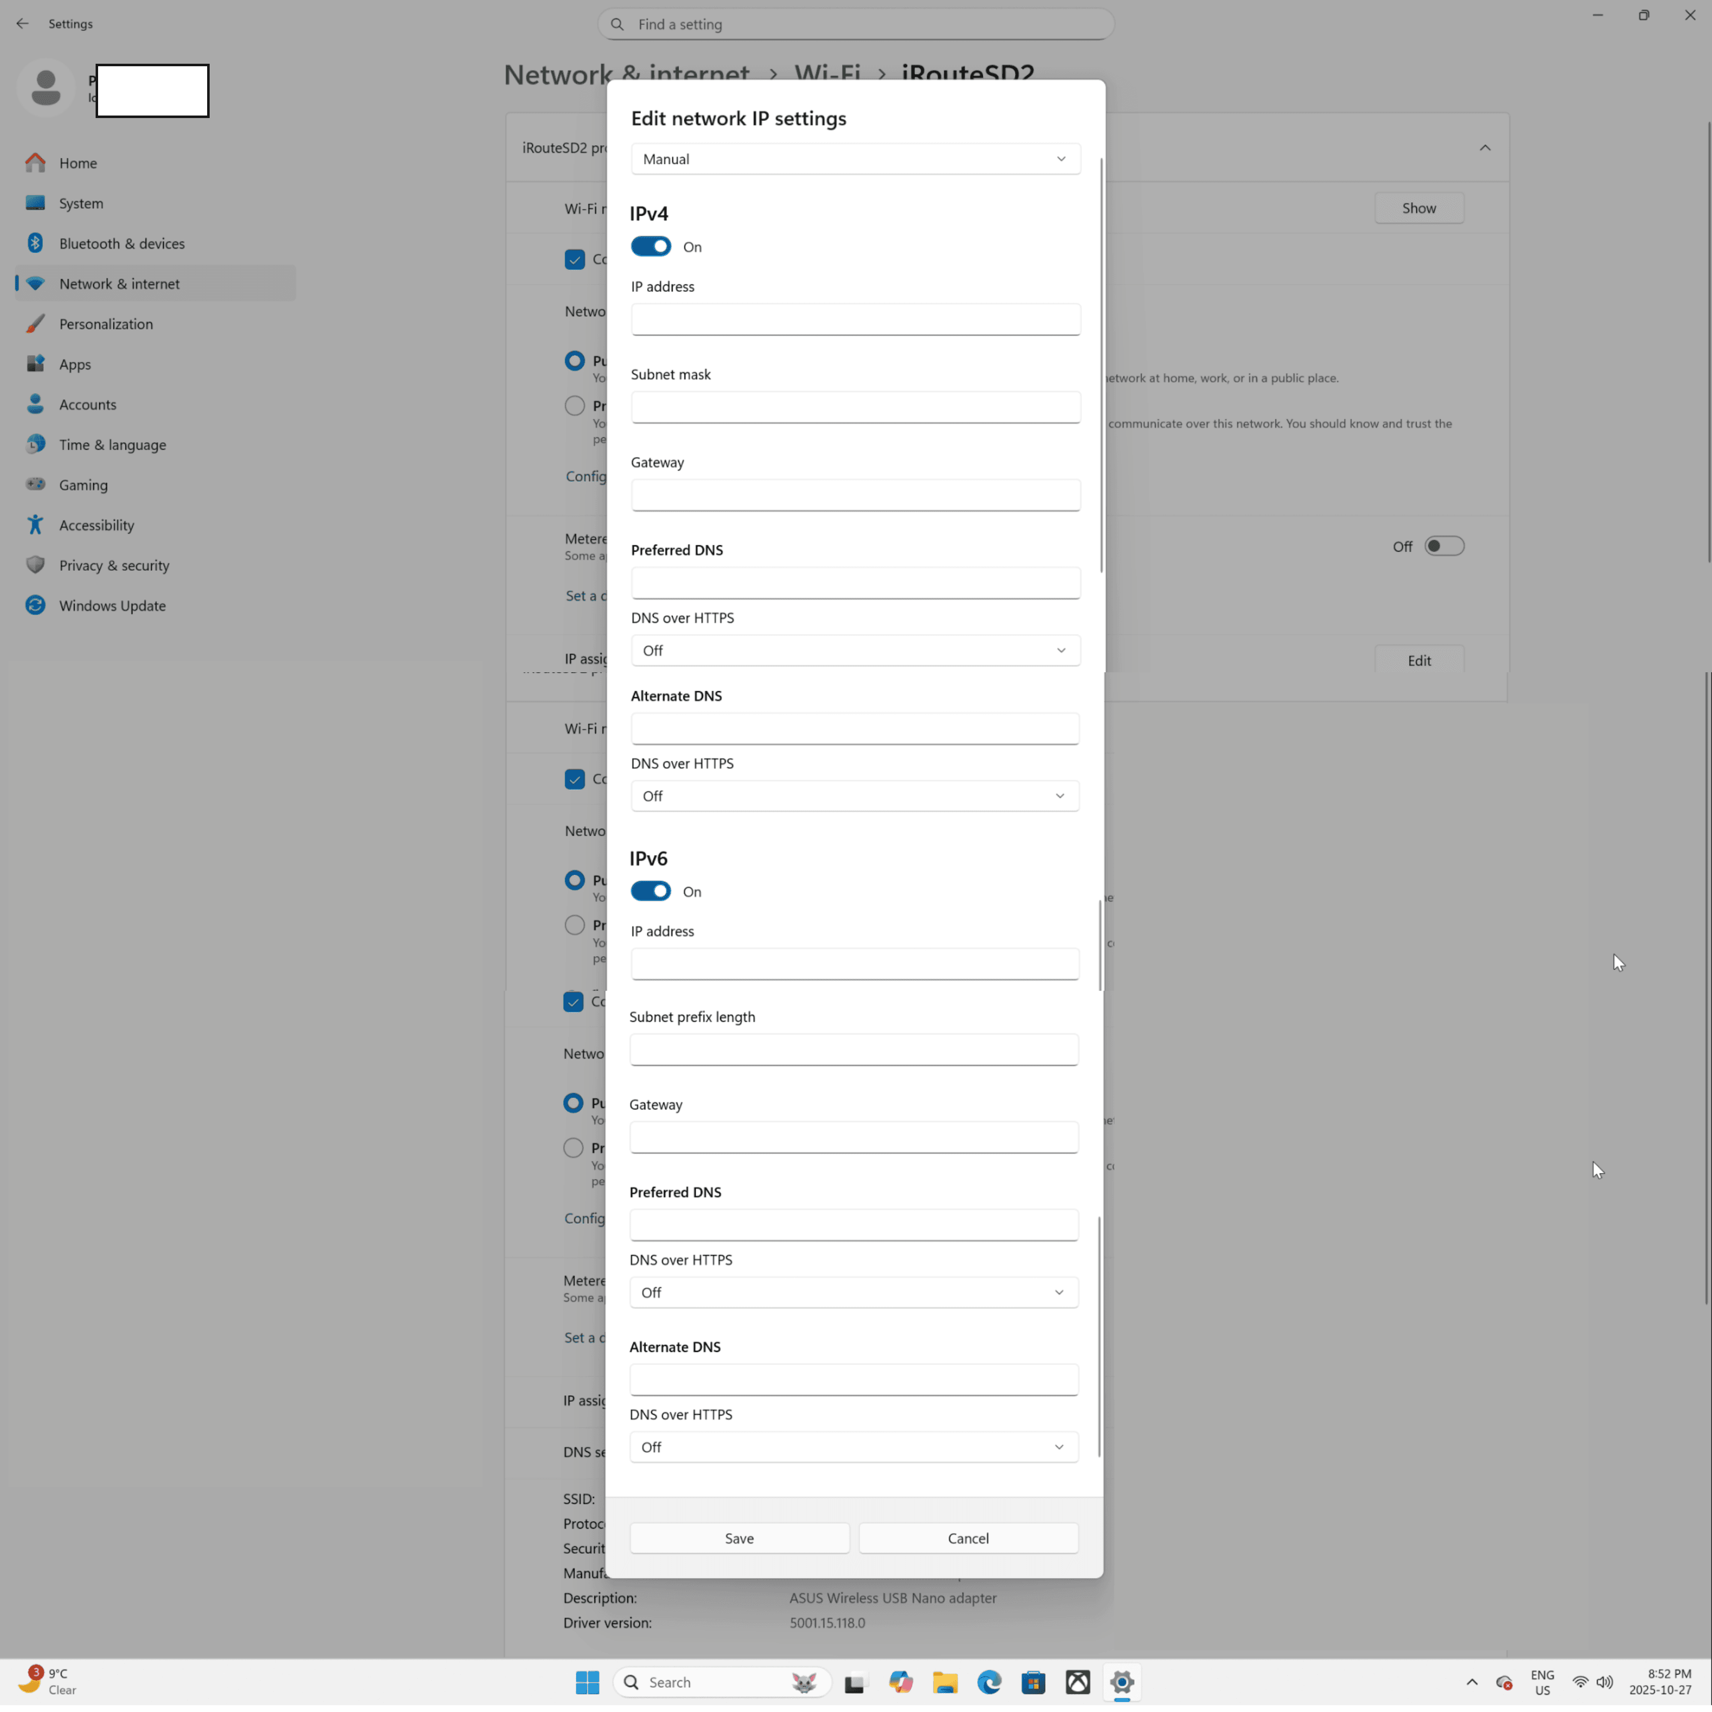The image size is (1712, 1712).
Task: Open Bluetooth & devices settings
Action: (122, 244)
